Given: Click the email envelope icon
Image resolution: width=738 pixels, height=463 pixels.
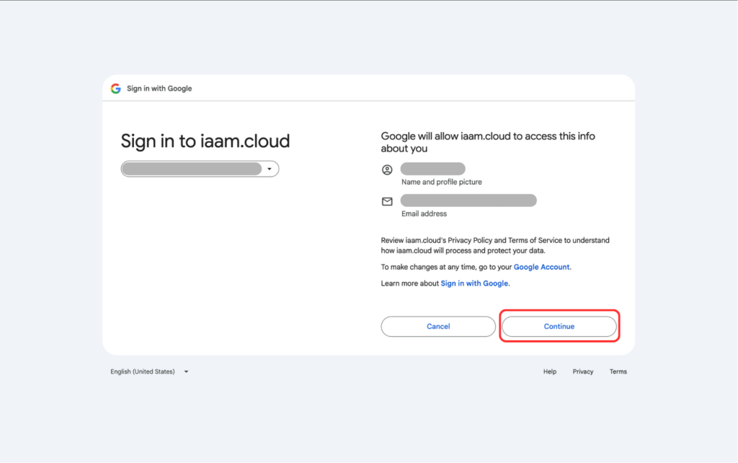Looking at the screenshot, I should tap(387, 202).
